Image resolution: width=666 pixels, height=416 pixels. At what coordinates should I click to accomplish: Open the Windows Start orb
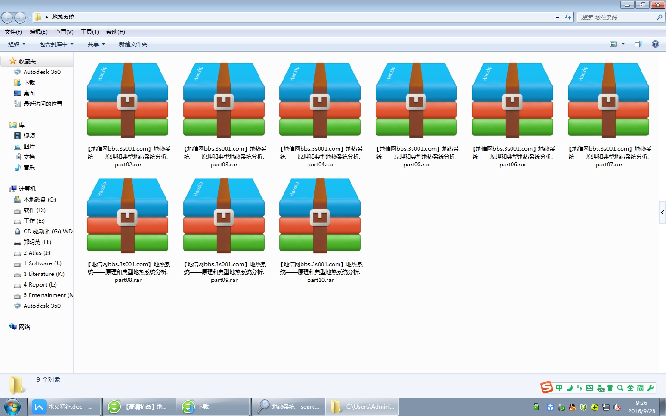(x=12, y=407)
